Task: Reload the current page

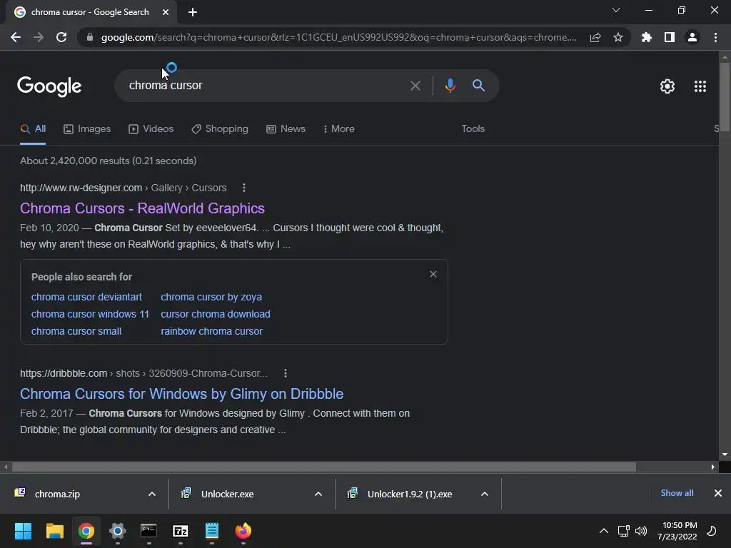Action: pyautogui.click(x=61, y=37)
